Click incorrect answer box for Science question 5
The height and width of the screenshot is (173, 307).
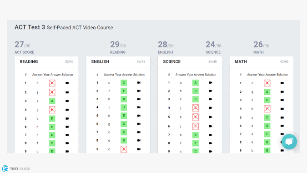tap(196, 117)
